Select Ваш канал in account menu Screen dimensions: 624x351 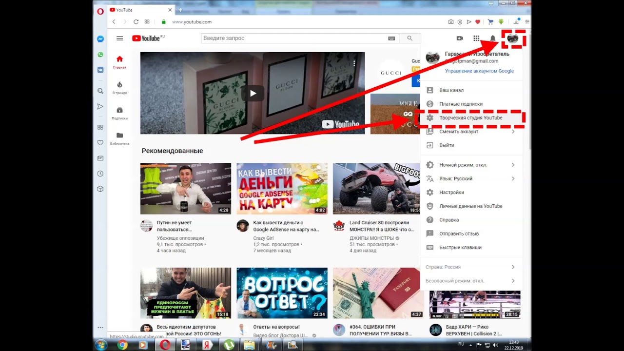(x=471, y=90)
